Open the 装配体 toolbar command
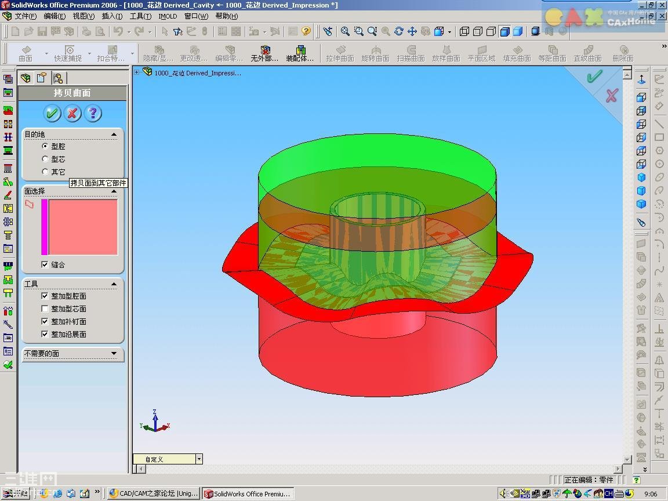Screen dimensions: 668x501 [x=300, y=54]
